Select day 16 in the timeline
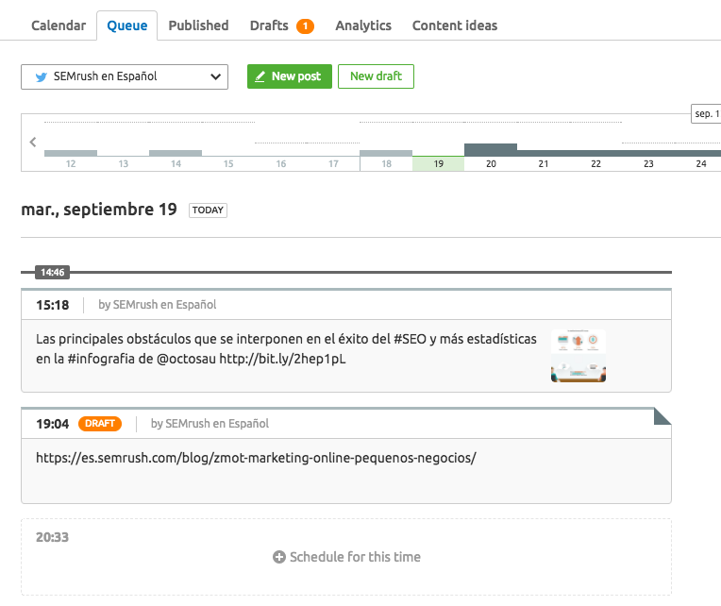This screenshot has width=721, height=606. 281,163
